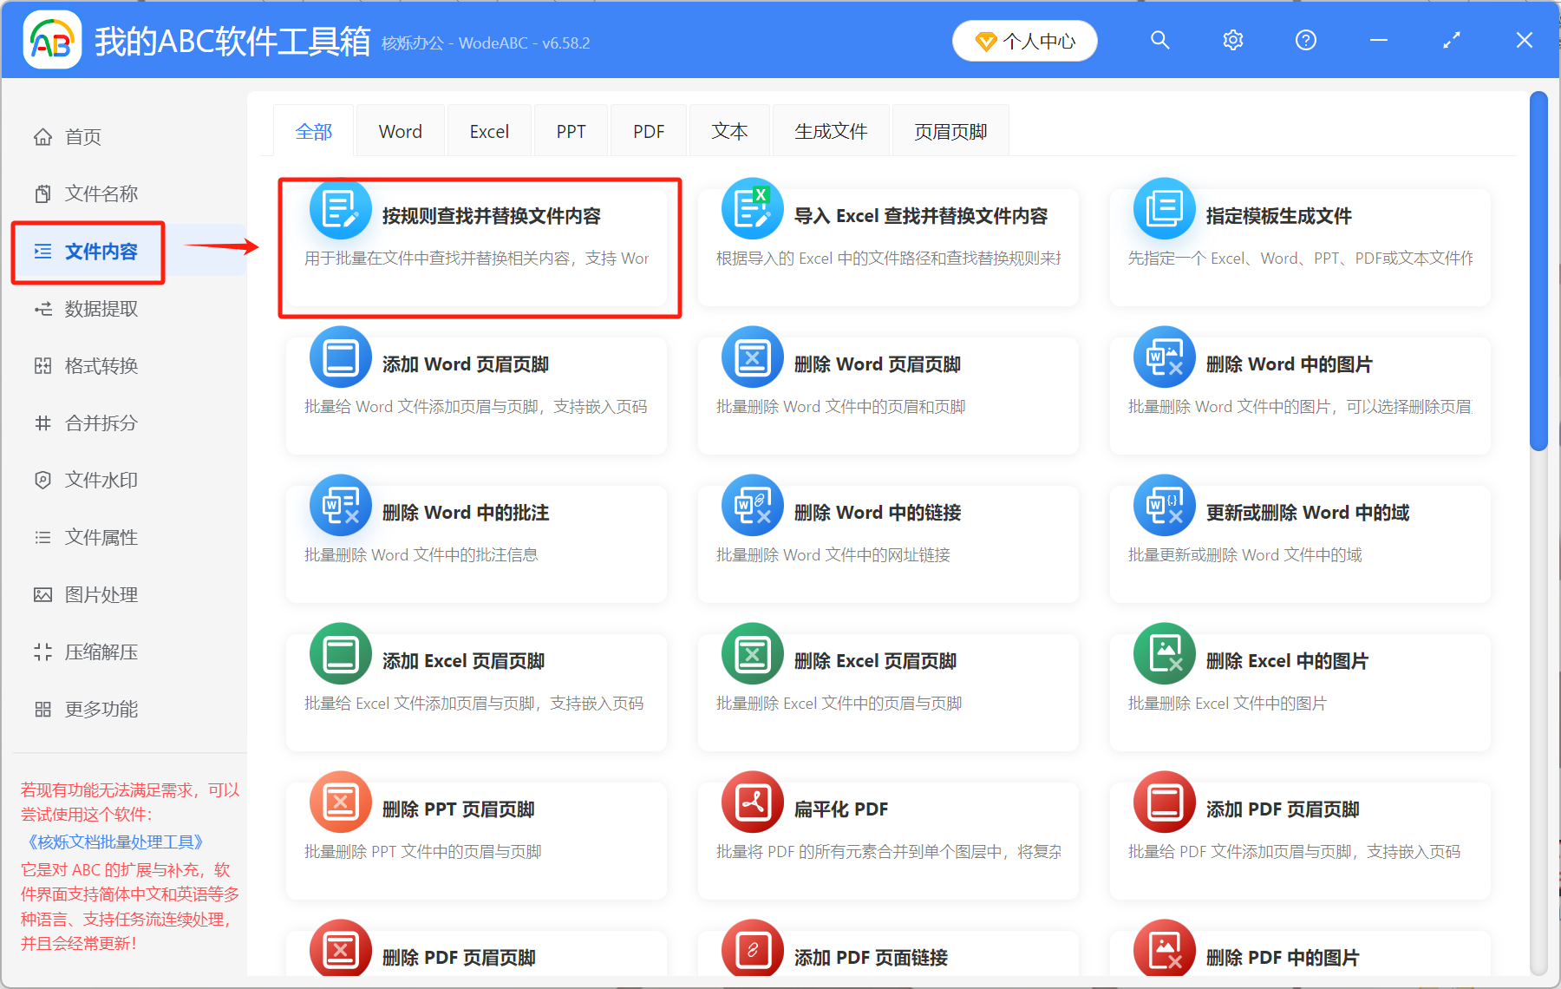
Task: Open 个人中心 from the top bar
Action: (x=1024, y=40)
